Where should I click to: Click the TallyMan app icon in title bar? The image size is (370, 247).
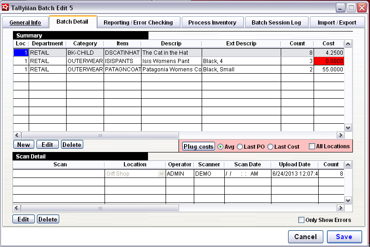click(x=5, y=7)
